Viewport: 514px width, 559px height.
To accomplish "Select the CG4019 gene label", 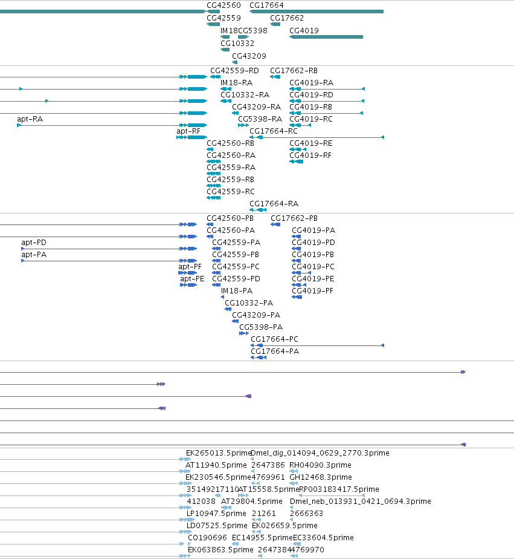I will click(x=304, y=31).
